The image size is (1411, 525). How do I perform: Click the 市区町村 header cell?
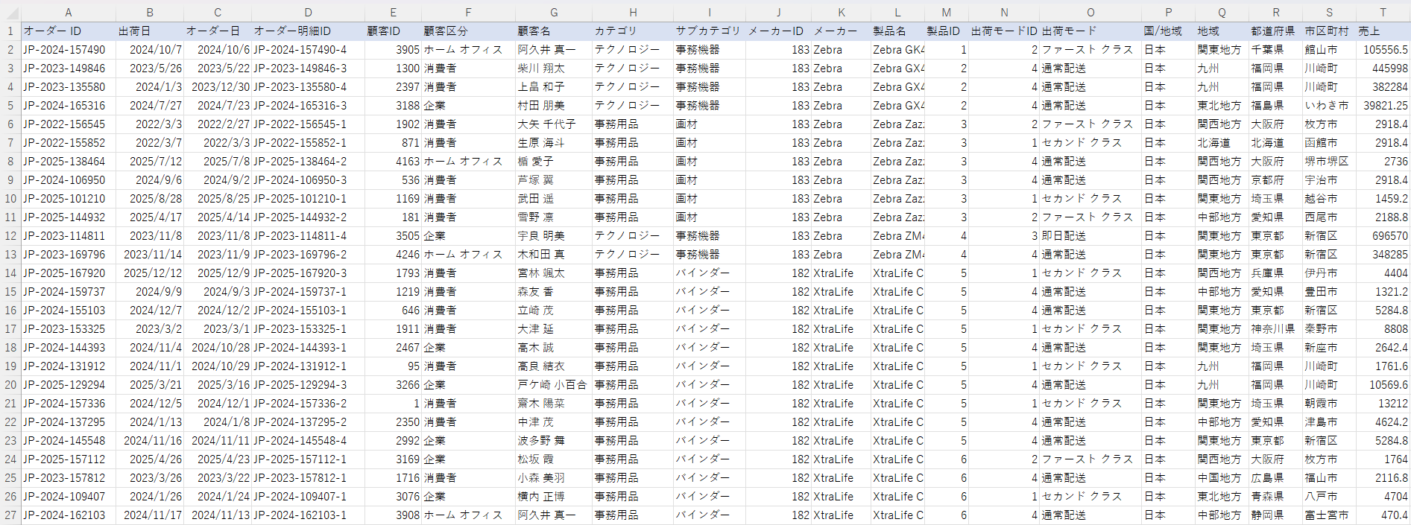pyautogui.click(x=1329, y=31)
